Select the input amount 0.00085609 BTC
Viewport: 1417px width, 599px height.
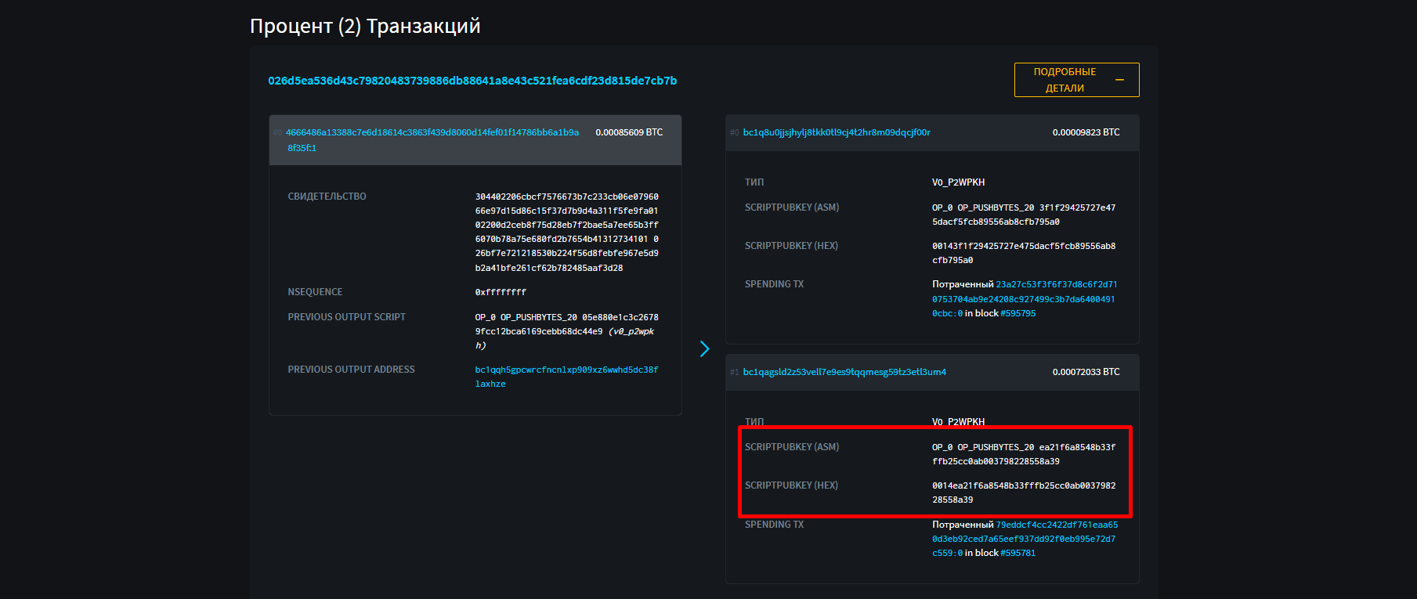click(629, 132)
